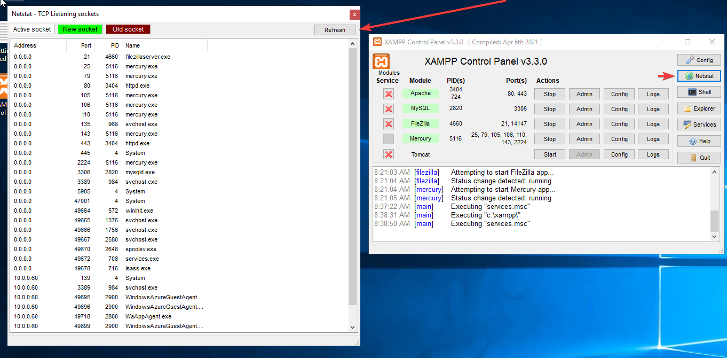Image resolution: width=727 pixels, height=358 pixels.
Task: Open MySQL Config menu
Action: [x=619, y=109]
